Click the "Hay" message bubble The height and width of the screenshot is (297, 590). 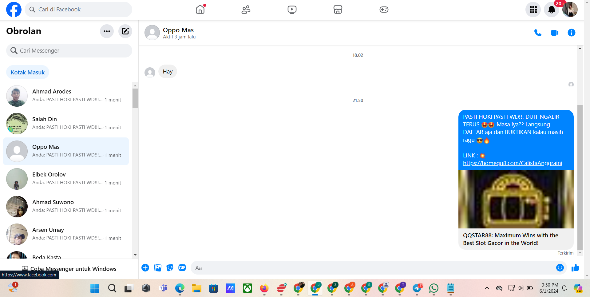pos(168,72)
